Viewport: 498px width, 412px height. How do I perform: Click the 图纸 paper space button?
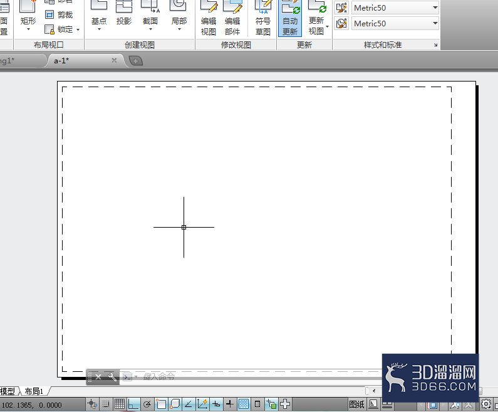(x=356, y=404)
